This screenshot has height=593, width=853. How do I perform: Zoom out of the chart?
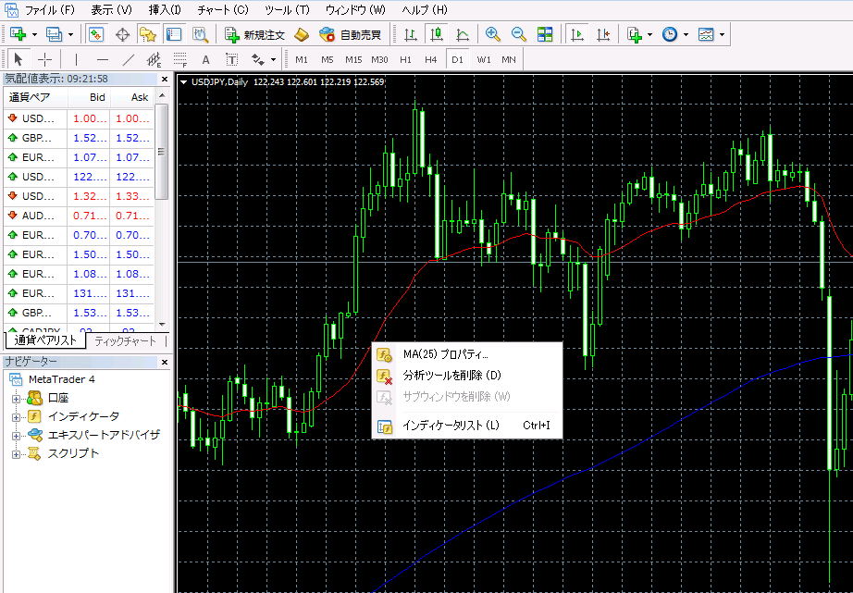click(x=519, y=34)
